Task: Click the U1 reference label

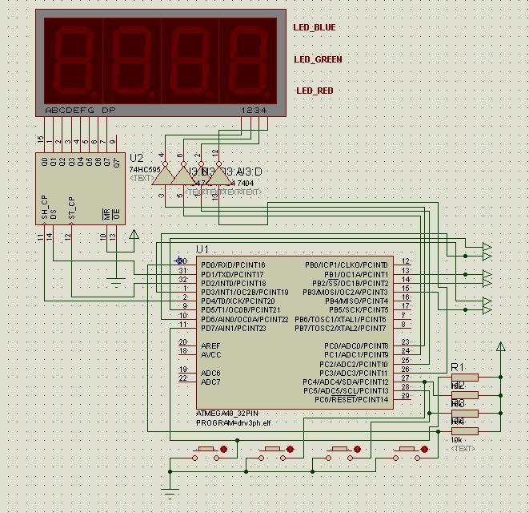Action: [x=202, y=249]
